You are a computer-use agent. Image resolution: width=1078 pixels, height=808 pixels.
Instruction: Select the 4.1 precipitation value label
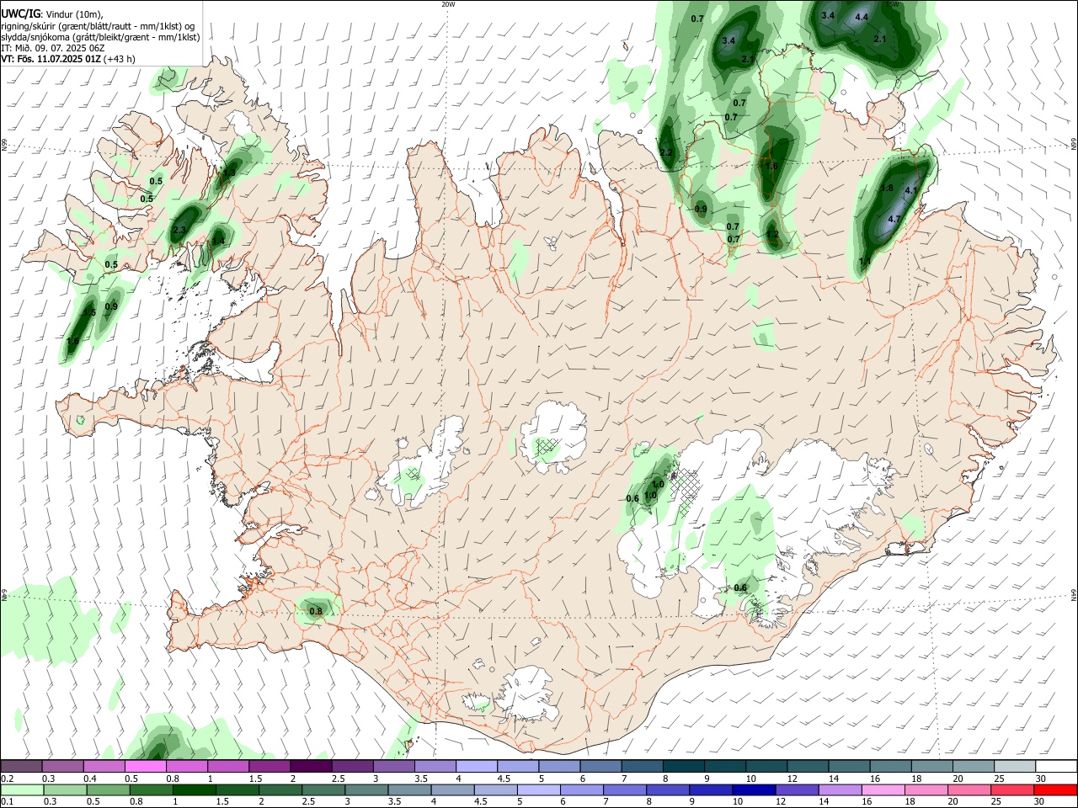tap(910, 191)
